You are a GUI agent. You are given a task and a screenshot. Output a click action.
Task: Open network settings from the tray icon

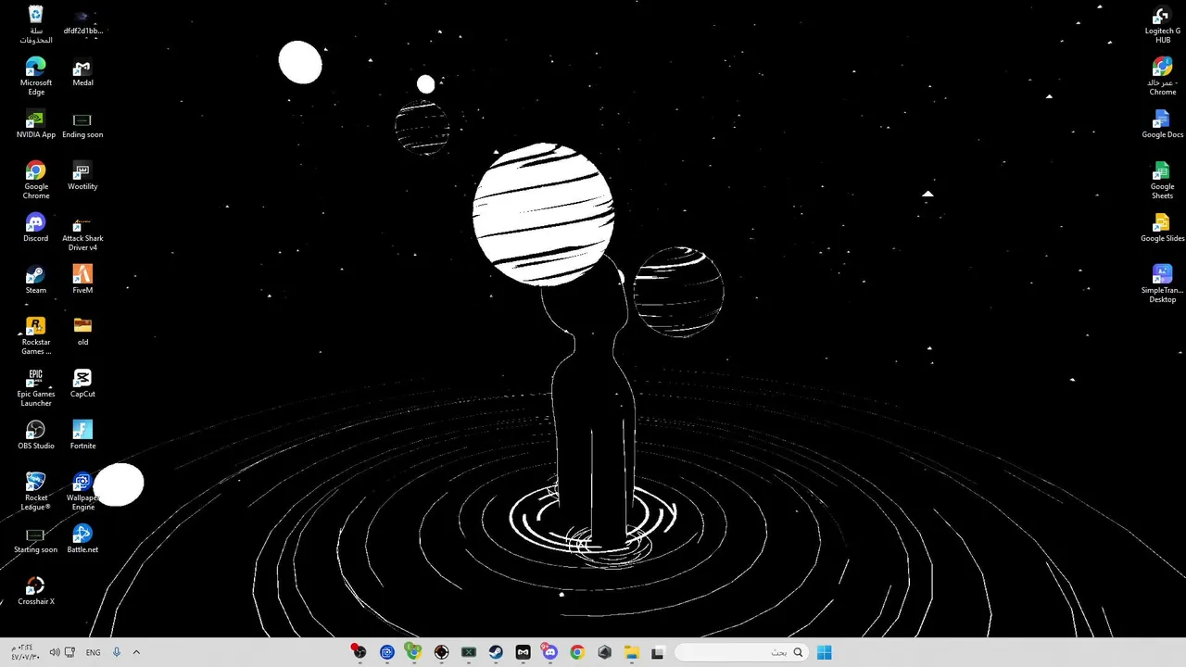point(69,652)
